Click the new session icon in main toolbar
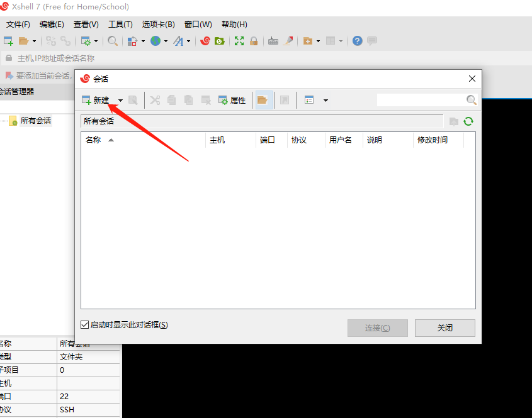Image resolution: width=532 pixels, height=418 pixels. tap(8, 41)
